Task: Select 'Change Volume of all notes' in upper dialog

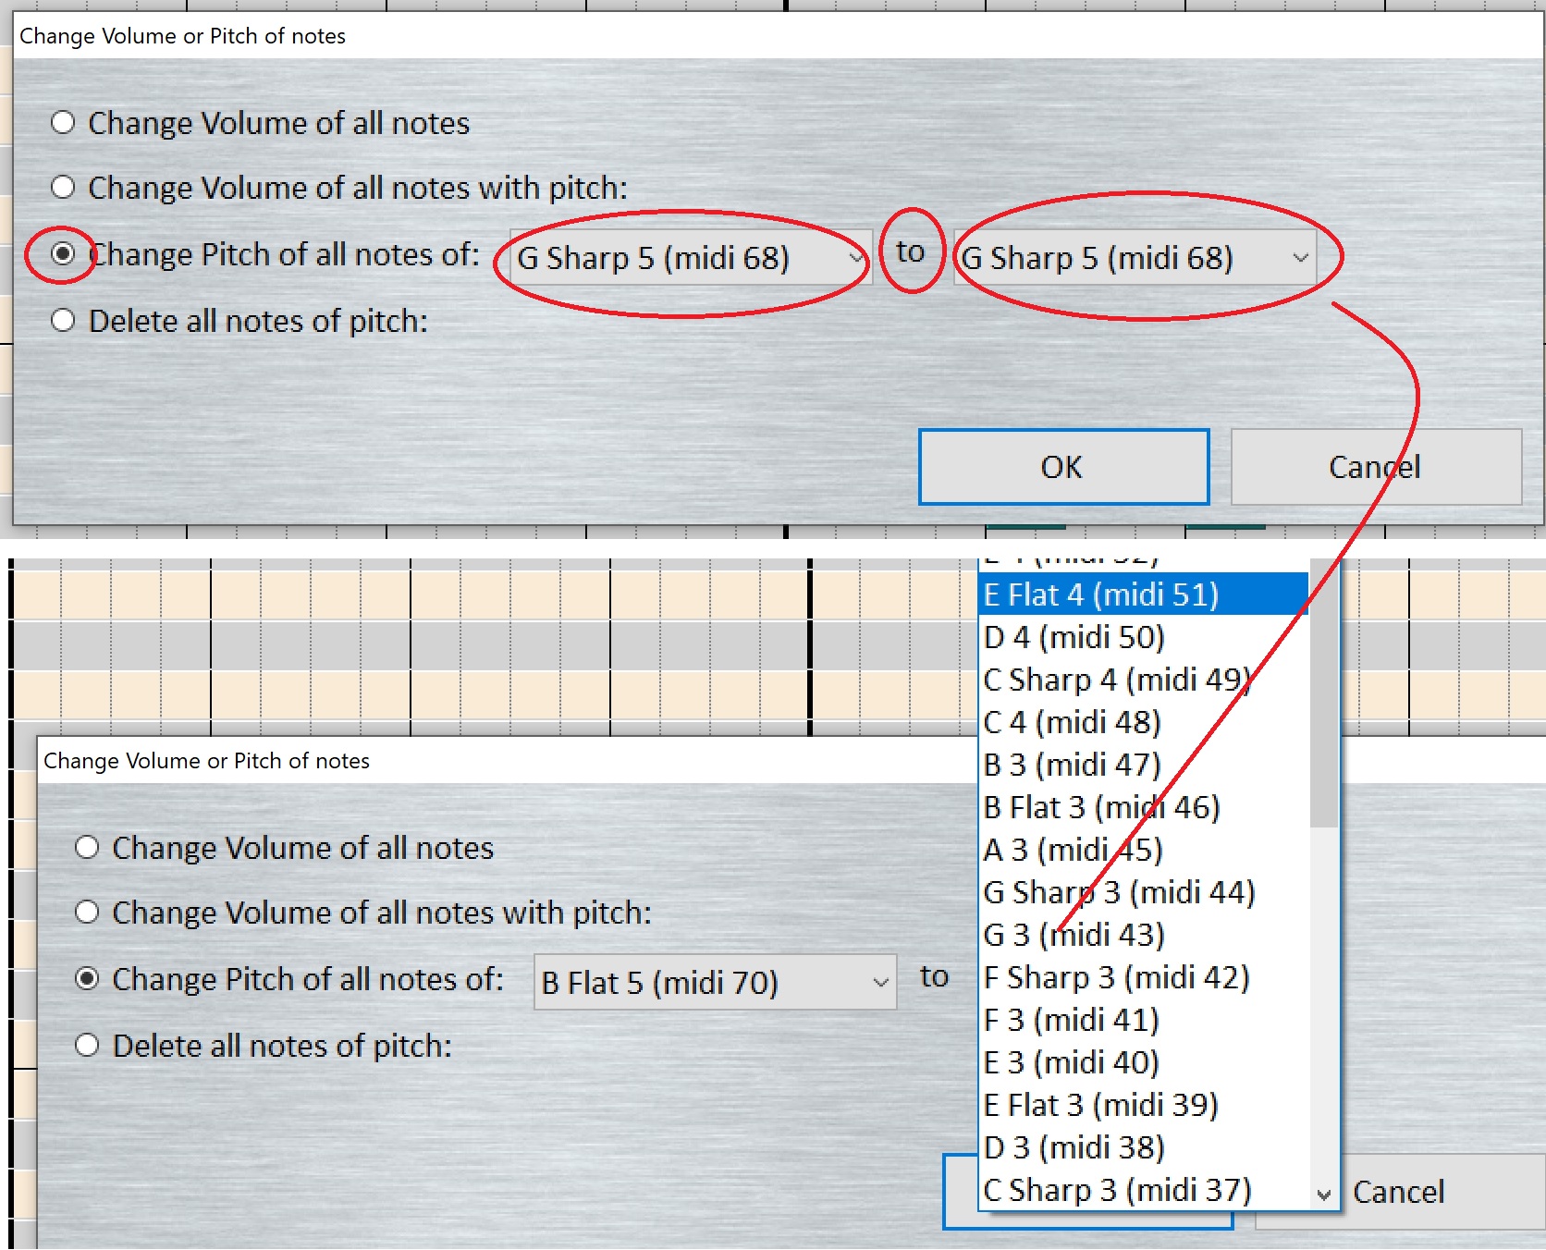Action: click(x=63, y=123)
